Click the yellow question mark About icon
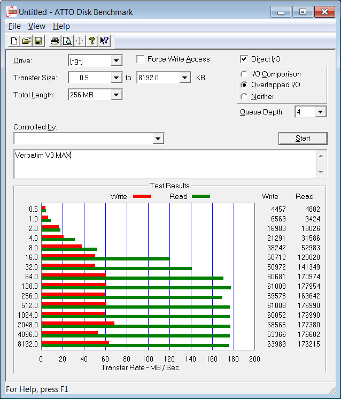 tap(92, 41)
